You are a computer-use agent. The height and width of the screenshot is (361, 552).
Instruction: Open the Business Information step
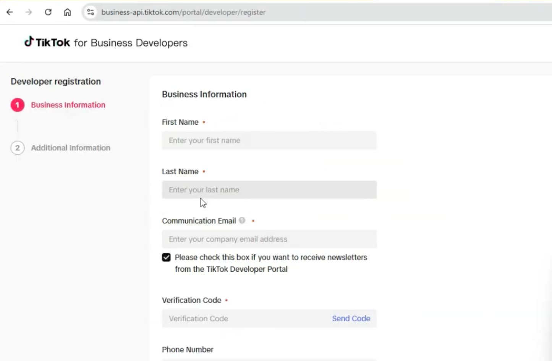click(x=68, y=105)
